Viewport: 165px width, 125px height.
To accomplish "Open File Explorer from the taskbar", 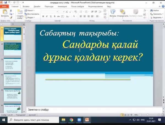I will (64, 120).
